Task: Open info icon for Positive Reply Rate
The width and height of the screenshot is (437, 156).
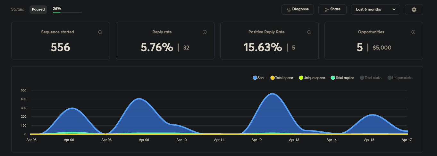Action: pos(309,32)
